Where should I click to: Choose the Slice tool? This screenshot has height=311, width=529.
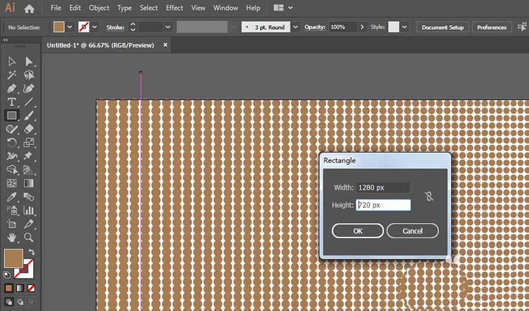point(28,224)
